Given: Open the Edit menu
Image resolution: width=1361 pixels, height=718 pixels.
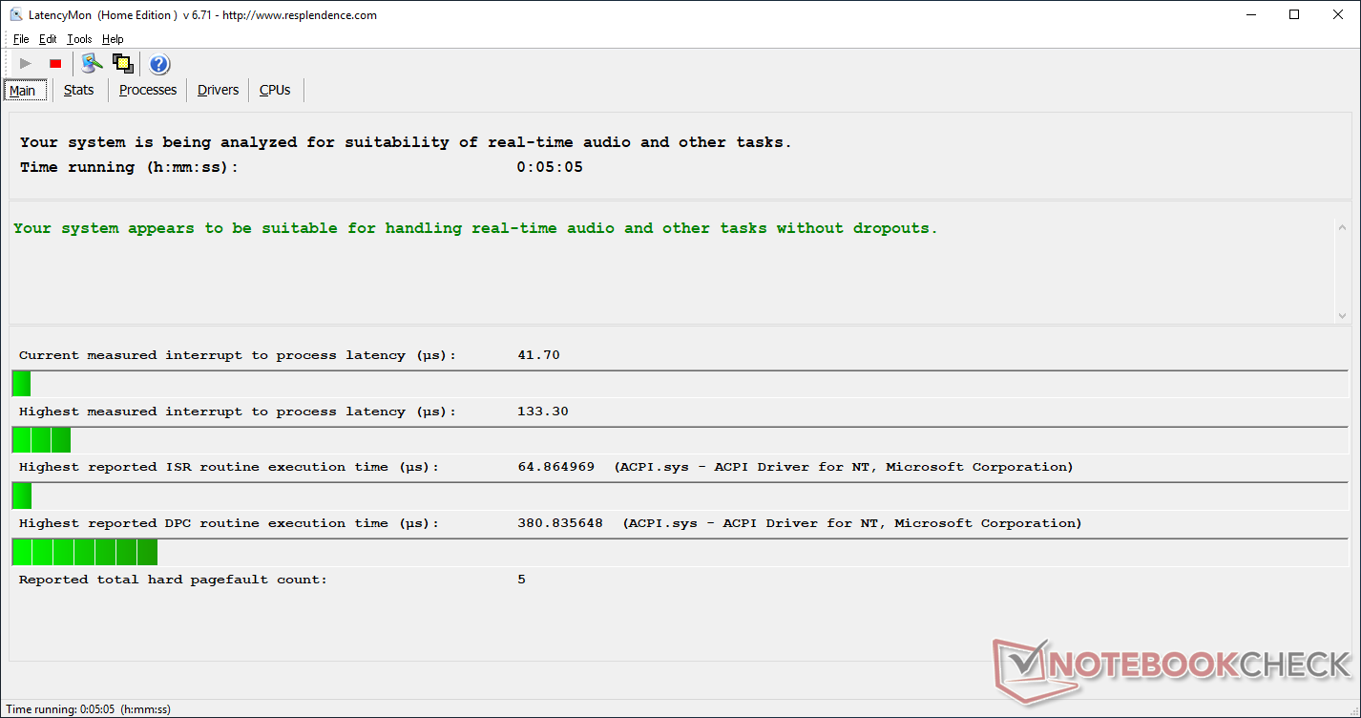Looking at the screenshot, I should pyautogui.click(x=48, y=39).
